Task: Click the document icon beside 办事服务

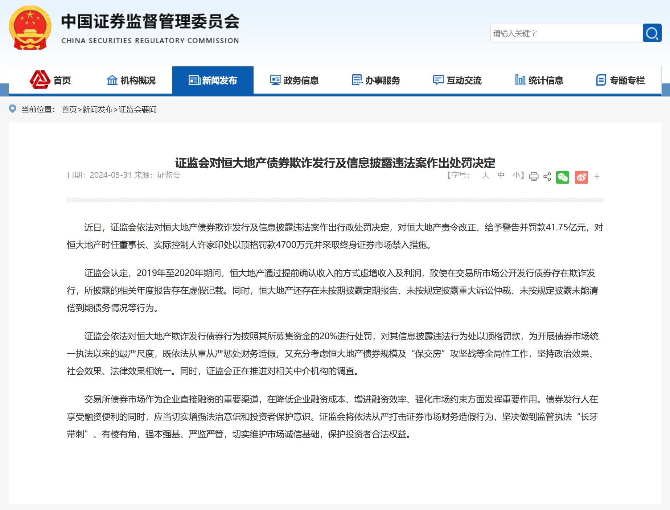Action: click(357, 80)
